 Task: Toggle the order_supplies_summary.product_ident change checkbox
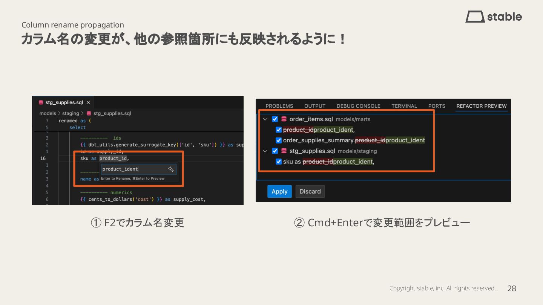pyautogui.click(x=279, y=140)
